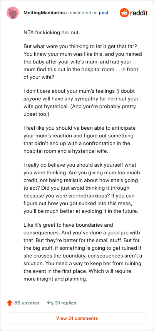Image resolution: width=154 pixels, height=331 pixels.
Task: Click the 'View 31 comments' button
Action: tap(77, 318)
